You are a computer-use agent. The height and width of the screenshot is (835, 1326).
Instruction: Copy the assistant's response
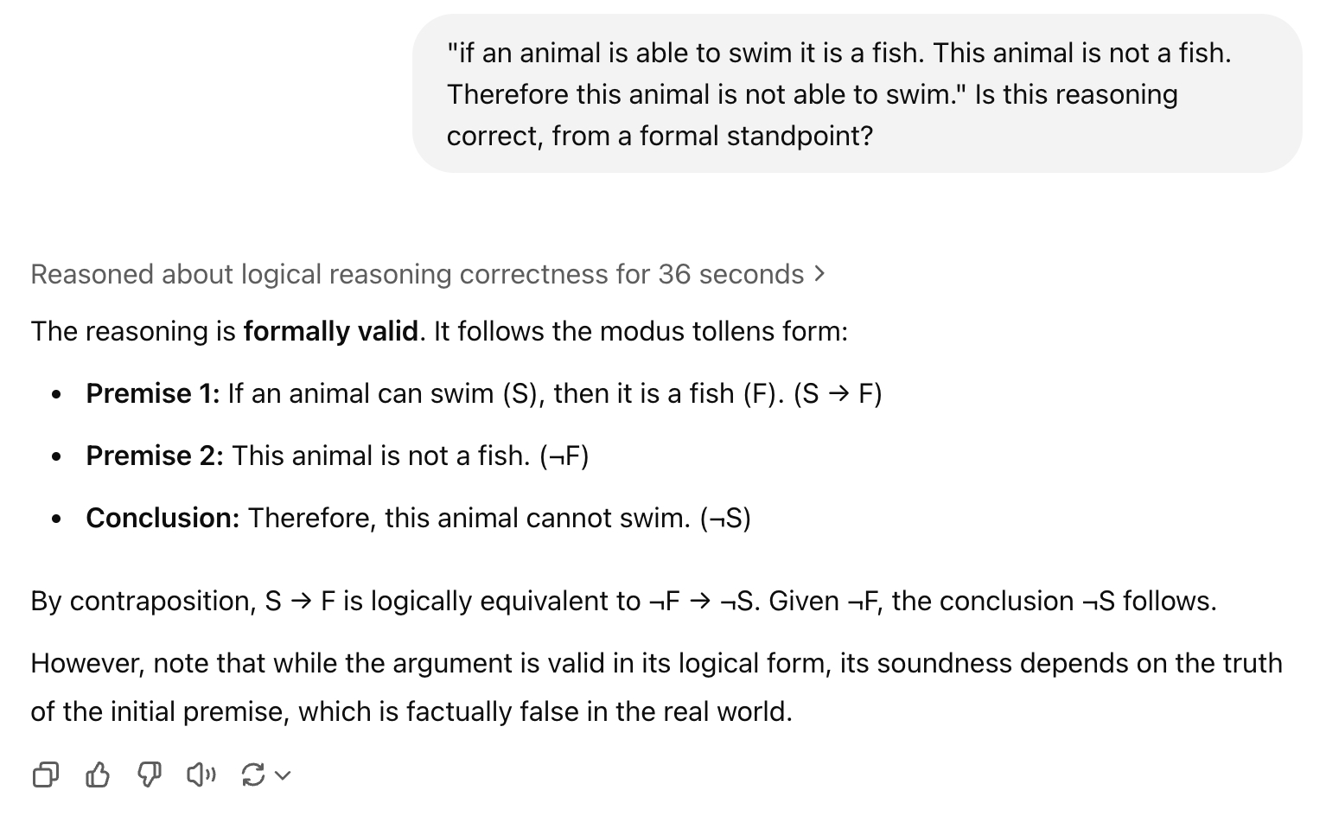coord(45,774)
